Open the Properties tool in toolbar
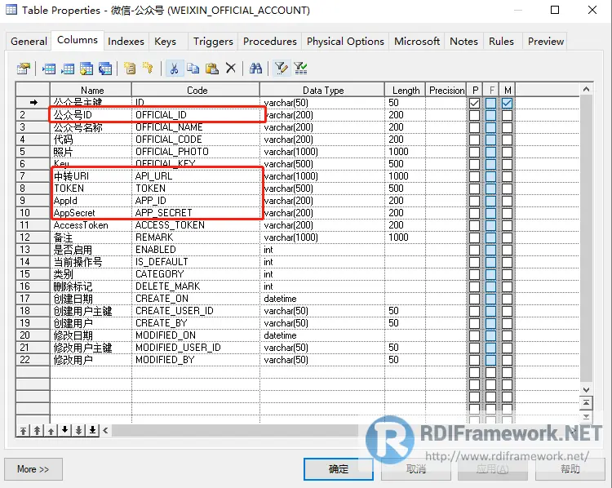 [24, 69]
